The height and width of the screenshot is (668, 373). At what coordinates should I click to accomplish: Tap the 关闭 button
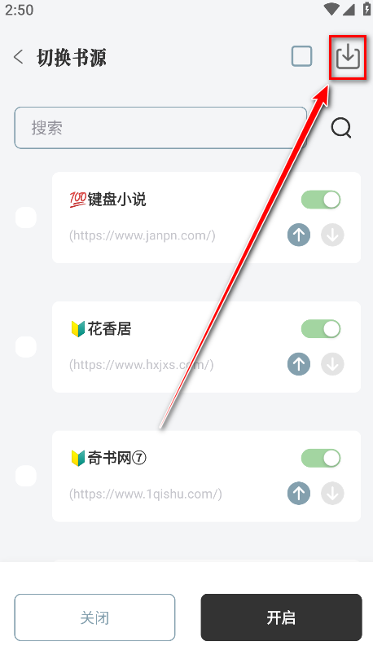pos(94,617)
